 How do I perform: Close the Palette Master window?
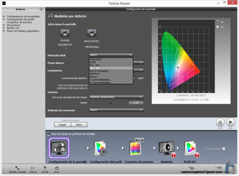(232, 2)
